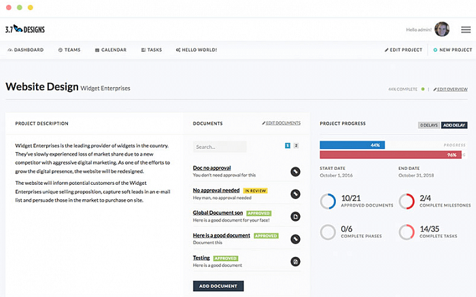
Task: Click the red 96% time elapsed bar
Action: (x=390, y=155)
